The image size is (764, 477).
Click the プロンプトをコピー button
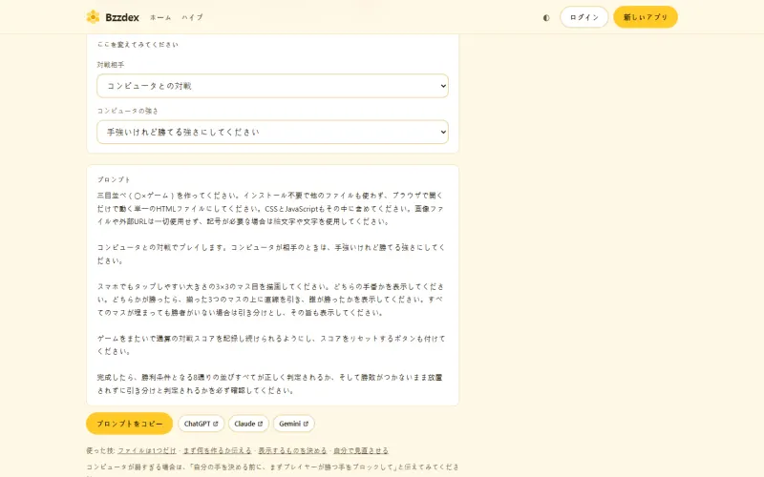tap(130, 424)
